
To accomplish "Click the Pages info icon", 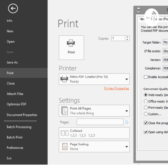I will tap(127, 122).
